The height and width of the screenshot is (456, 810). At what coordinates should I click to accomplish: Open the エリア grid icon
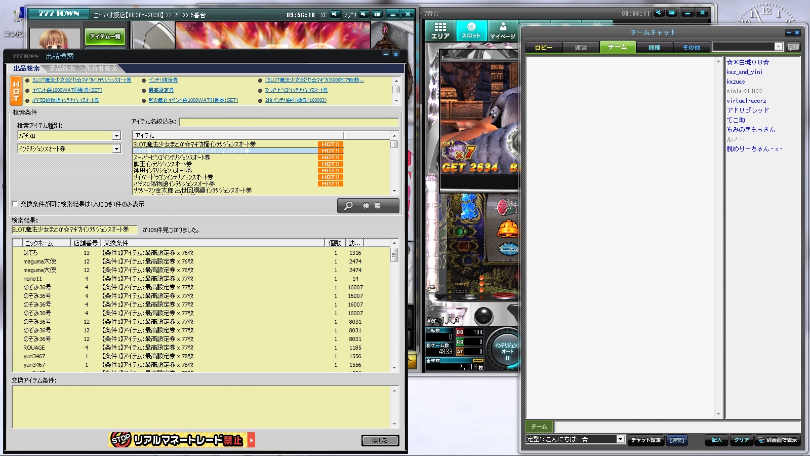coord(440,30)
